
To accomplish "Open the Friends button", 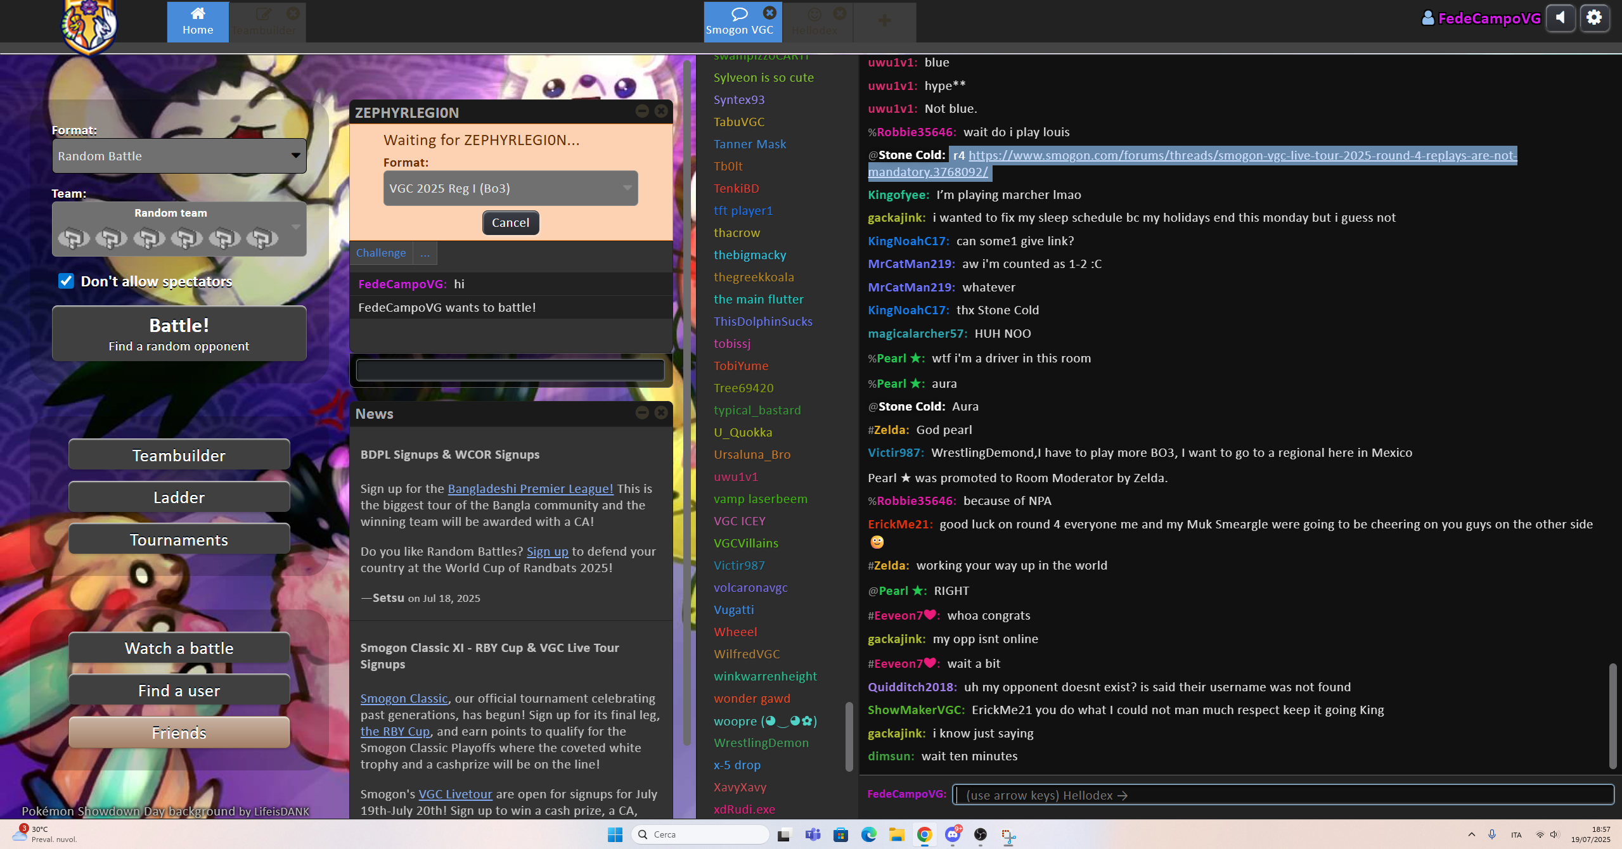I will 179,733.
